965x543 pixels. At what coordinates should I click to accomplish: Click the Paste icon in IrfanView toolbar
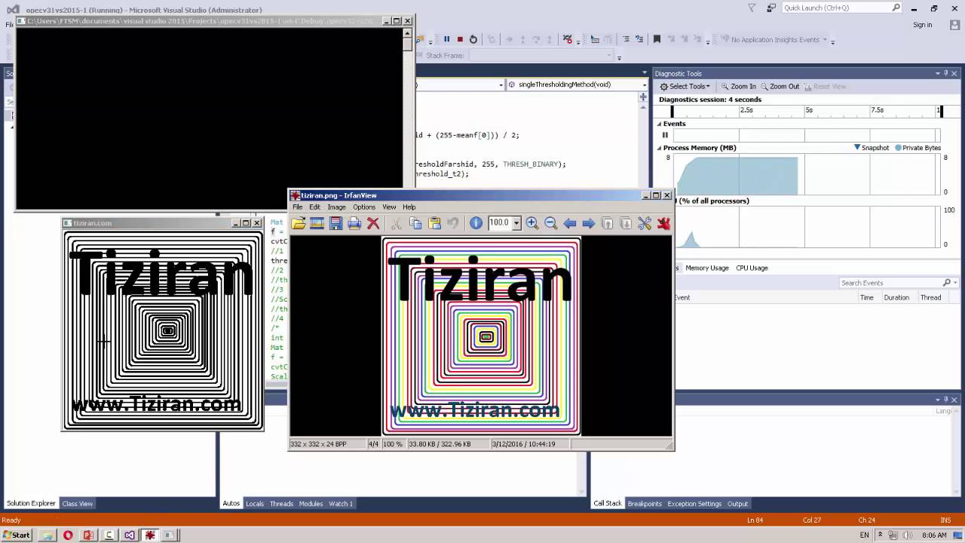coord(434,223)
